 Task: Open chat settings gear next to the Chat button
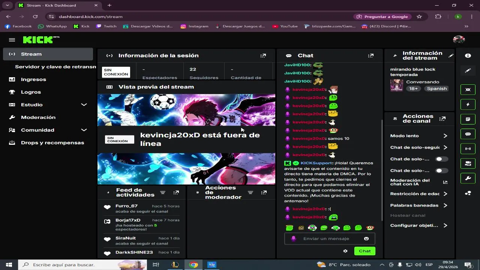pos(345,251)
